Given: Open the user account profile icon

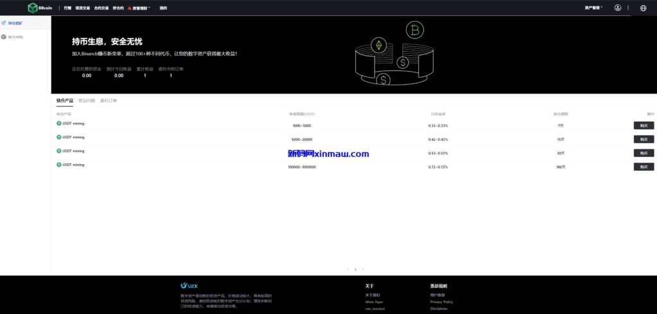Looking at the screenshot, I should click(x=617, y=8).
